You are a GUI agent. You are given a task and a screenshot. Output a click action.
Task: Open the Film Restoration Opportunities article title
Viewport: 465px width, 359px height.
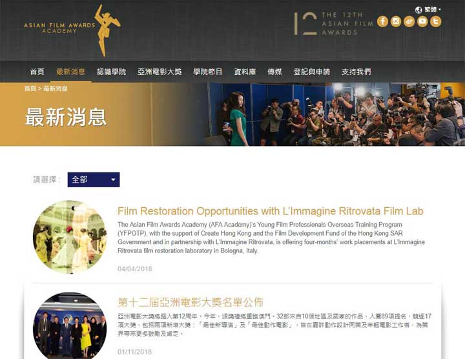[x=271, y=211]
